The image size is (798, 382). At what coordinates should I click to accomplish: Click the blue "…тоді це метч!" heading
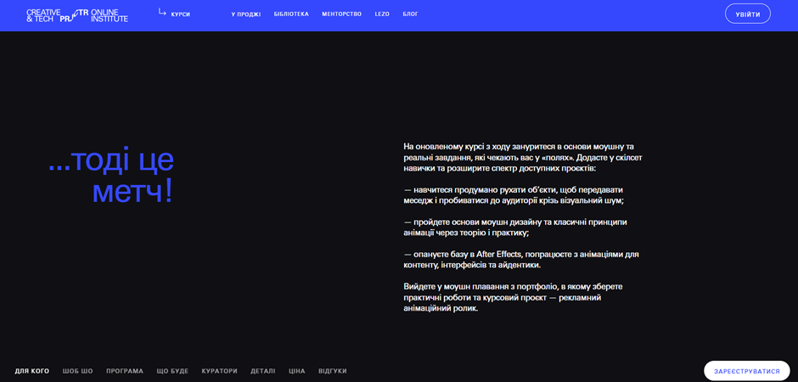pyautogui.click(x=111, y=175)
